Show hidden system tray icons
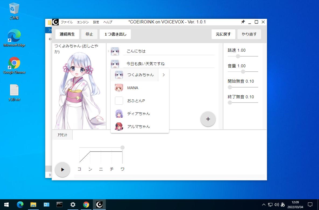 264,205
